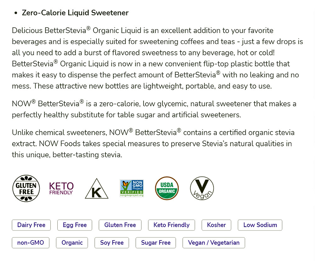Screen dimensions: 315x261
Task: Choose the Sugar Free tag
Action: 156,242
